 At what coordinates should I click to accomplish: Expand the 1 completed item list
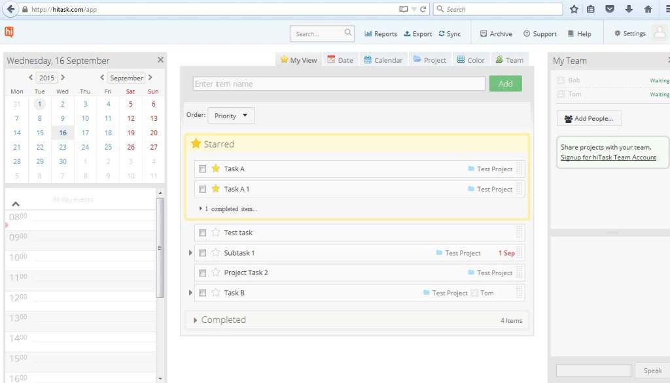pos(228,208)
